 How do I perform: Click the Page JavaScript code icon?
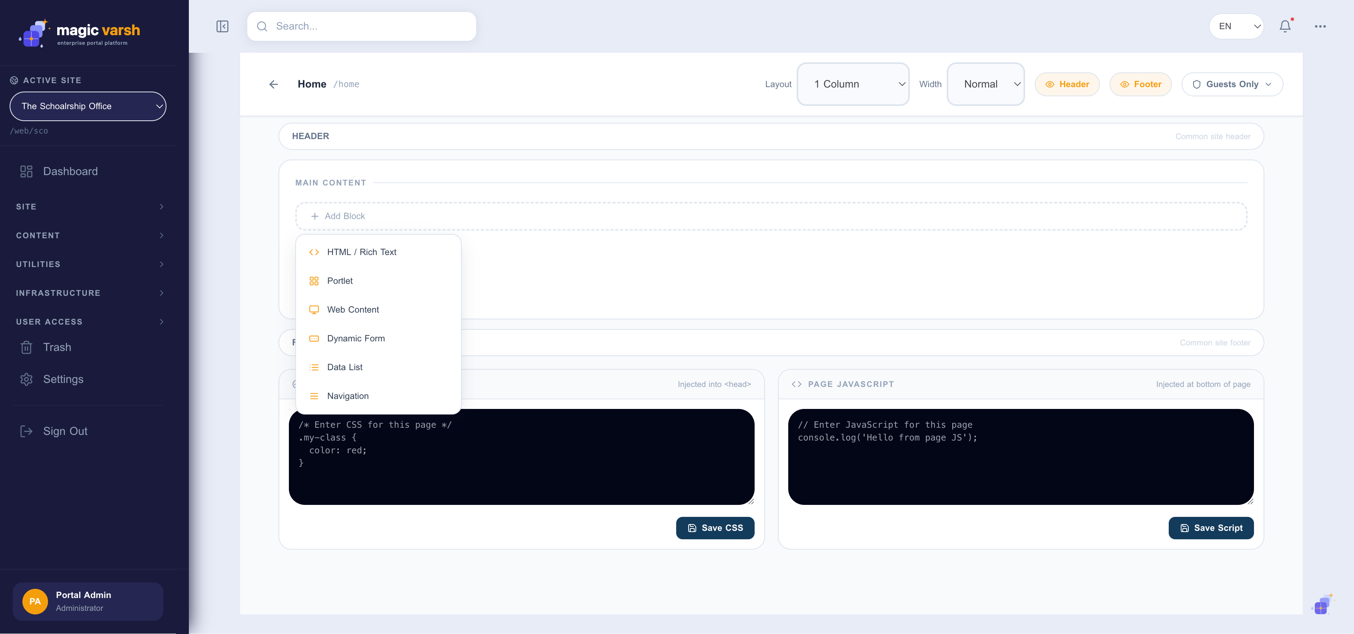point(796,384)
